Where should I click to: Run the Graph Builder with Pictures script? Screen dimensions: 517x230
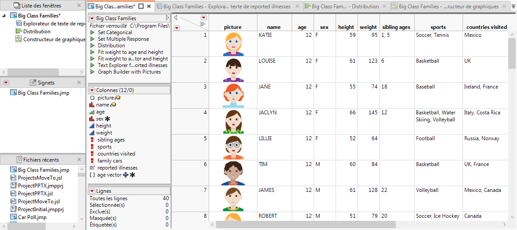coord(92,72)
